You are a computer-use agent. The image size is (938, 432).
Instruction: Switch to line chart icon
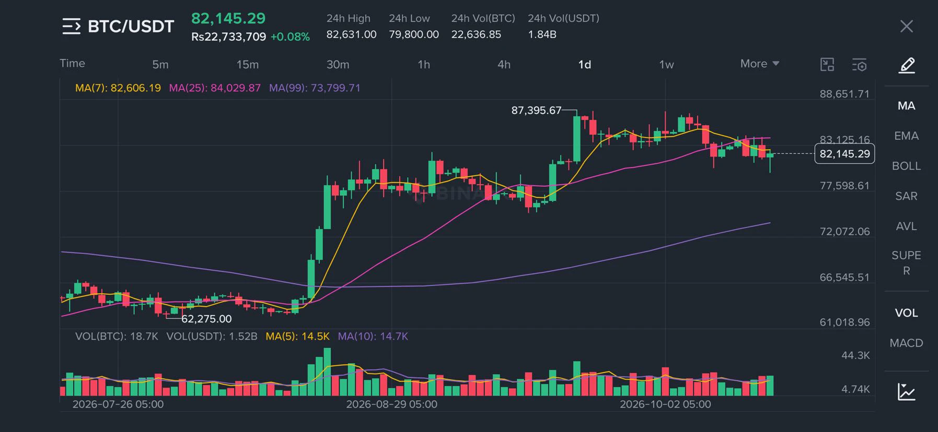click(907, 392)
